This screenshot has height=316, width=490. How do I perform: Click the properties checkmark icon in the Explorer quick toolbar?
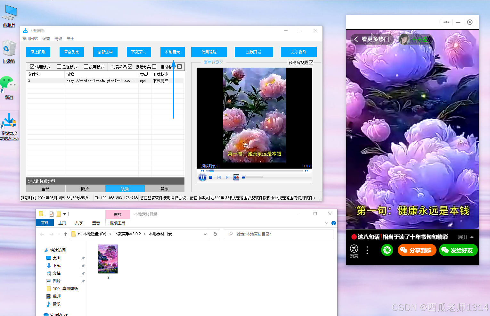click(x=52, y=214)
